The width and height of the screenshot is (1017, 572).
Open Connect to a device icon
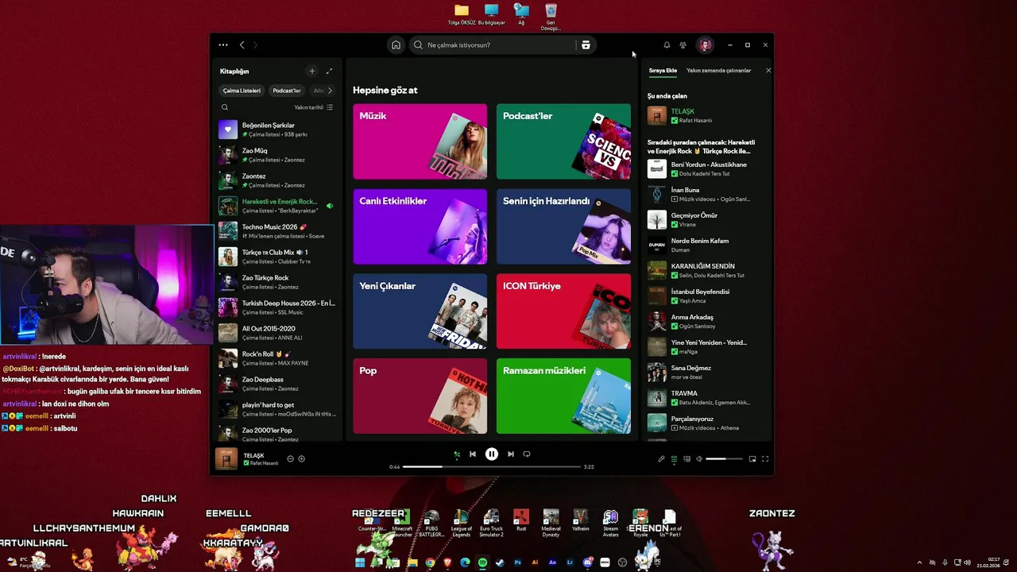pos(686,459)
